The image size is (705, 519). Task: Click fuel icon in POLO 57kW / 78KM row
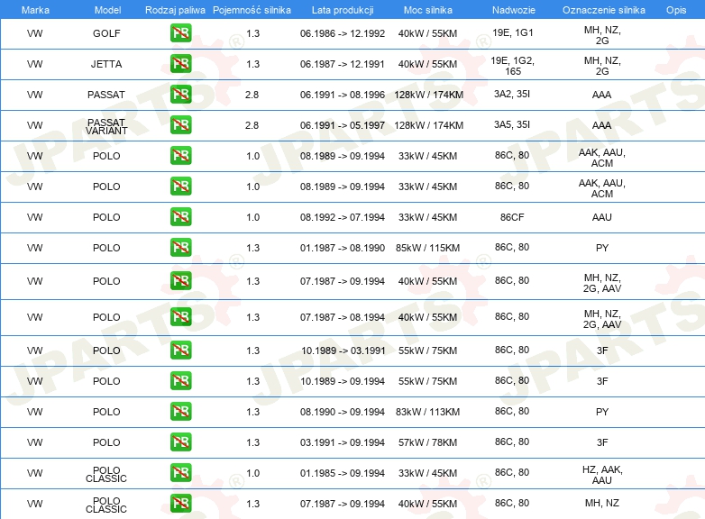180,442
